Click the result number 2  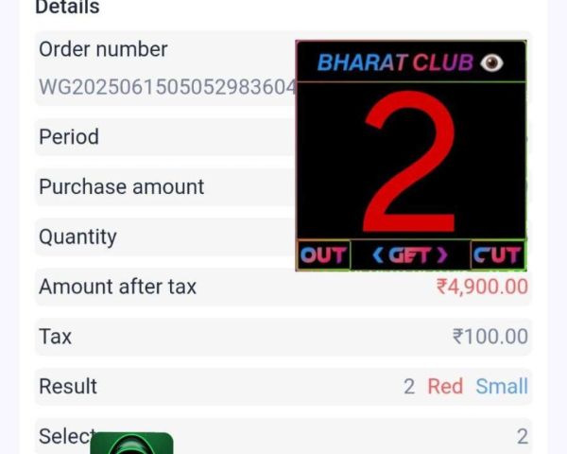[409, 387]
